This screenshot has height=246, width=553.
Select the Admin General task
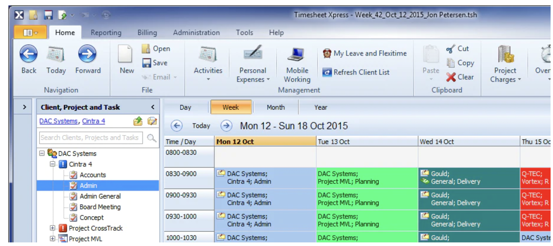coord(100,196)
